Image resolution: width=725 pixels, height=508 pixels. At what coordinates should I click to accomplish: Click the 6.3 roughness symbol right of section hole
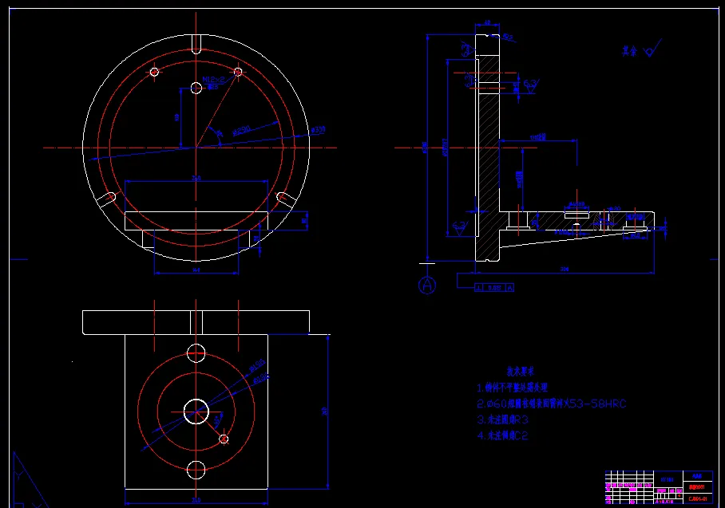coord(531,86)
